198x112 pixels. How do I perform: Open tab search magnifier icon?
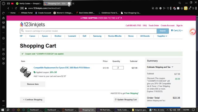click(180, 3)
